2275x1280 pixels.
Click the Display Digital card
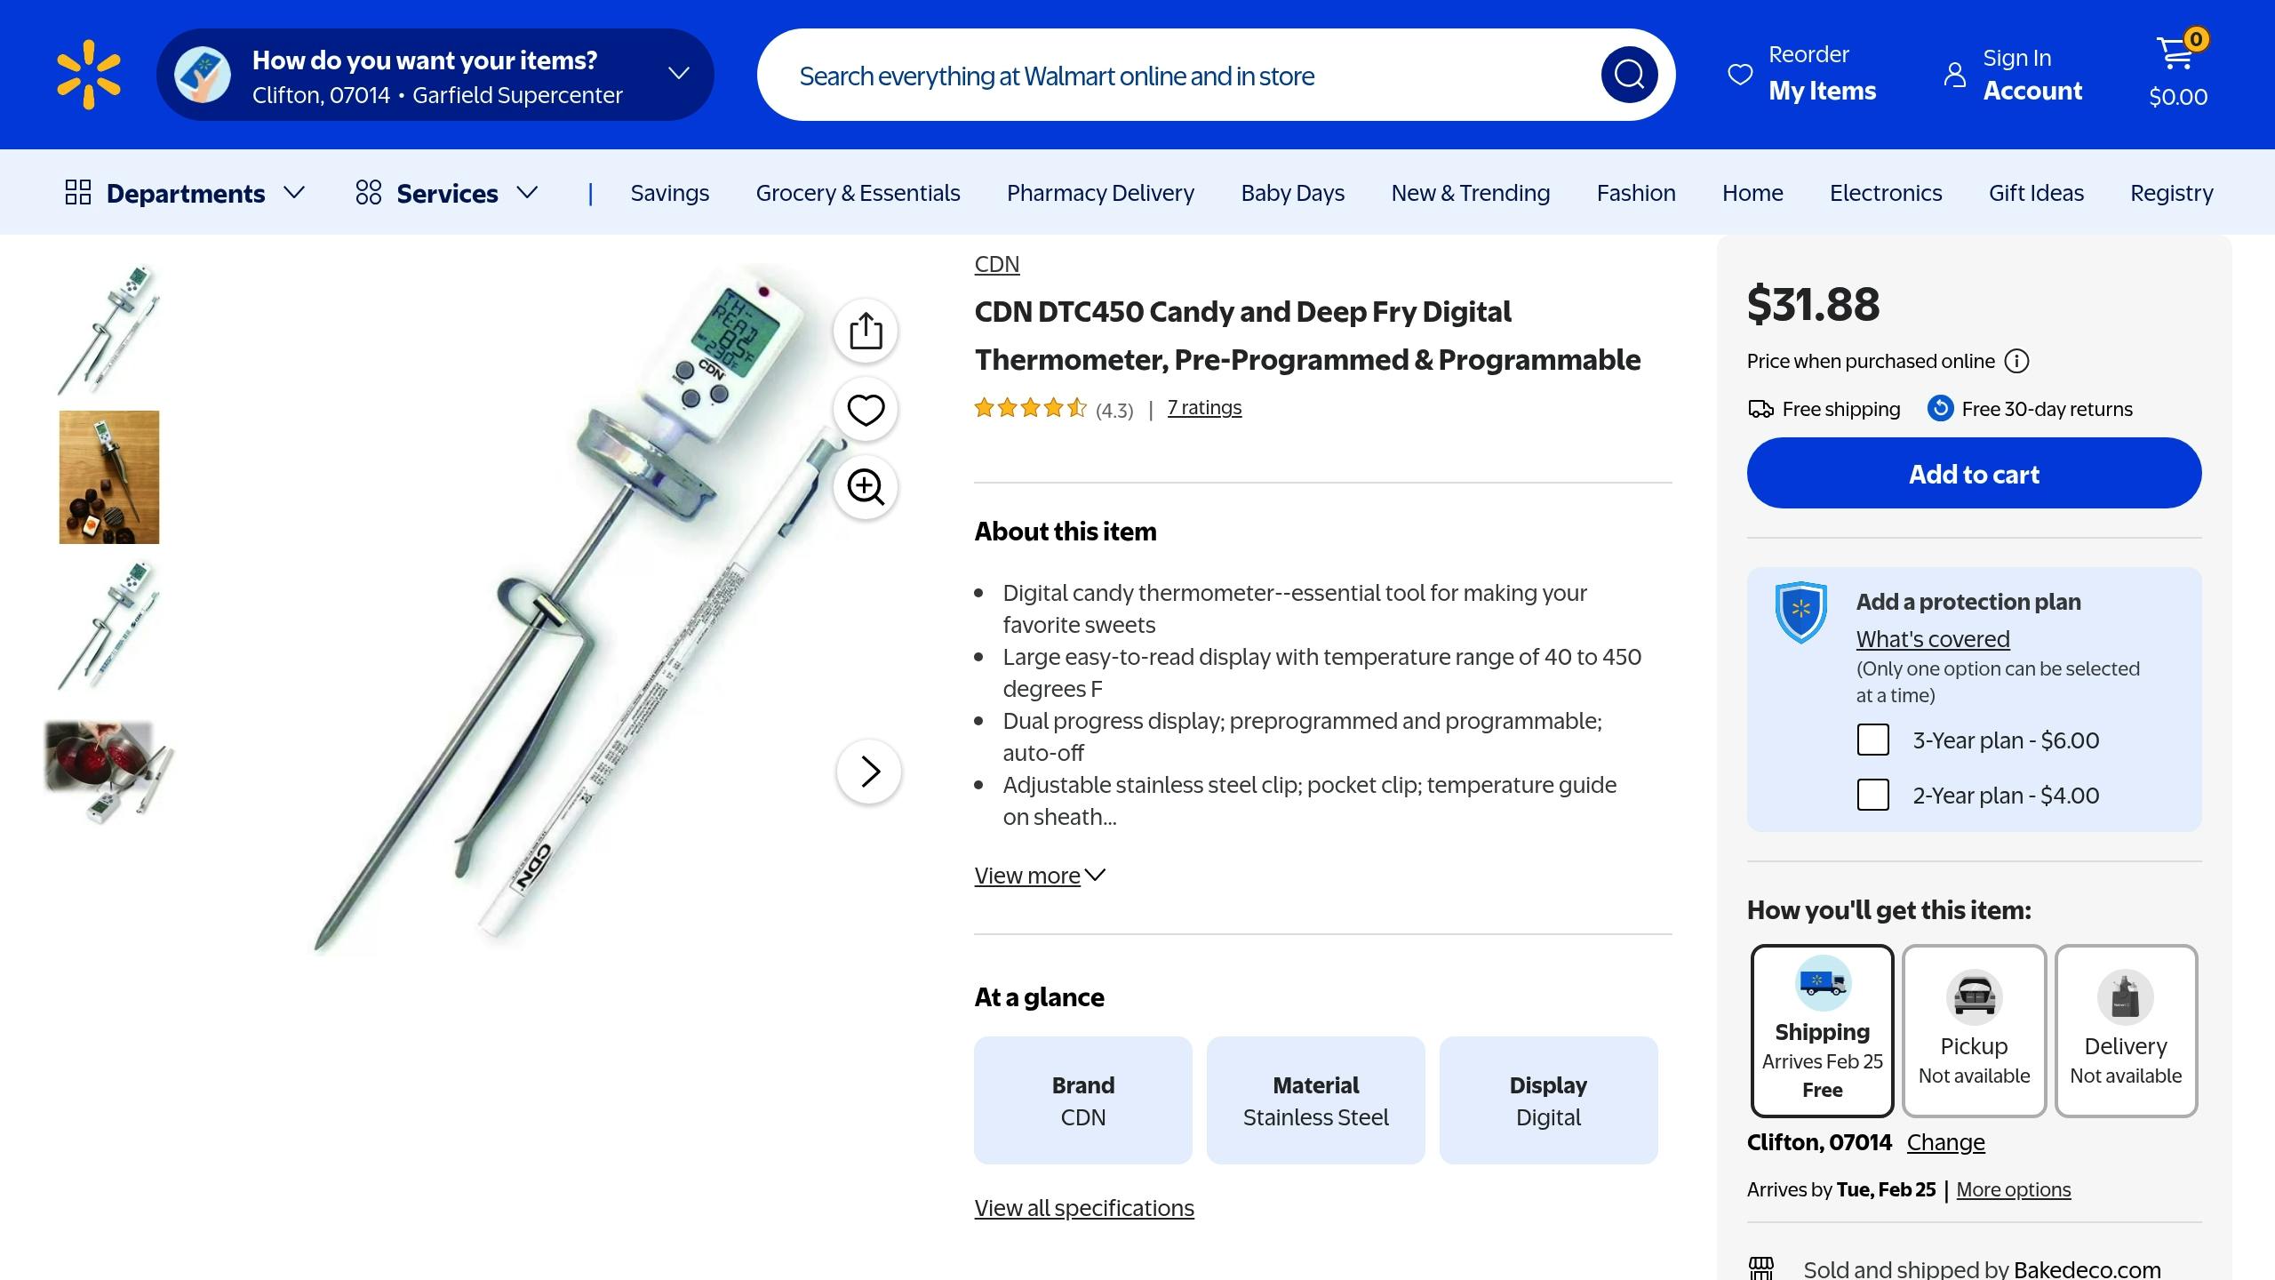[1548, 1100]
